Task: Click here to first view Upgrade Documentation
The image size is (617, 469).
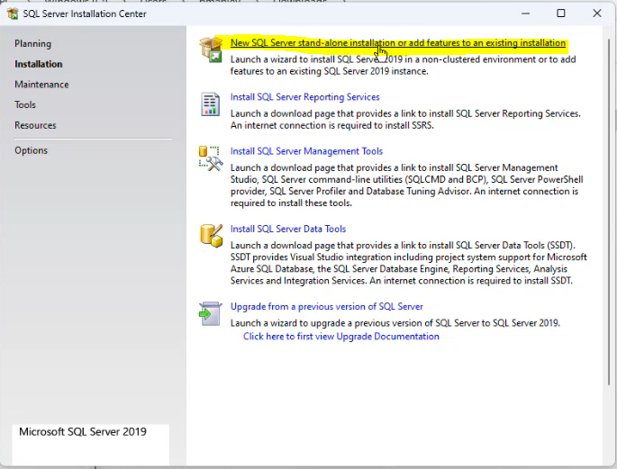Action: pyautogui.click(x=340, y=337)
